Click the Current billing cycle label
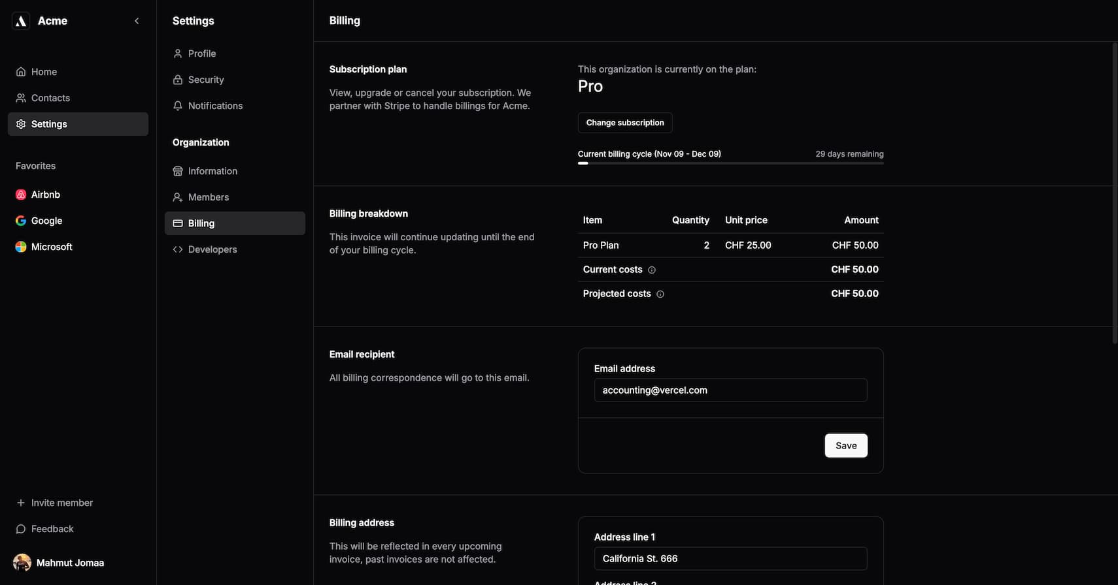The height and width of the screenshot is (585, 1118). (x=649, y=154)
